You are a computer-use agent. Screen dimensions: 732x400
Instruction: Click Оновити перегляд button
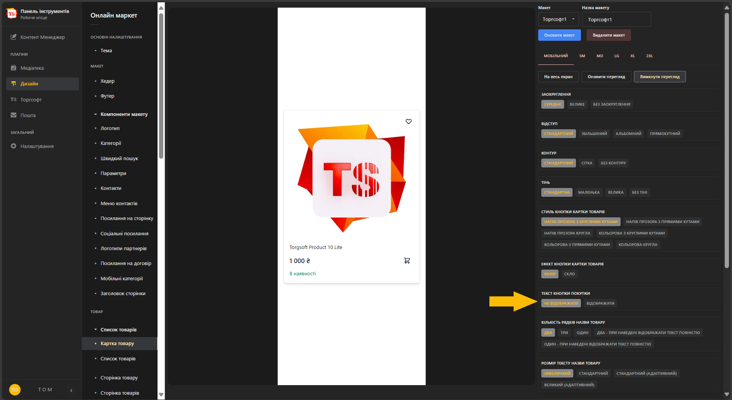pyautogui.click(x=606, y=77)
